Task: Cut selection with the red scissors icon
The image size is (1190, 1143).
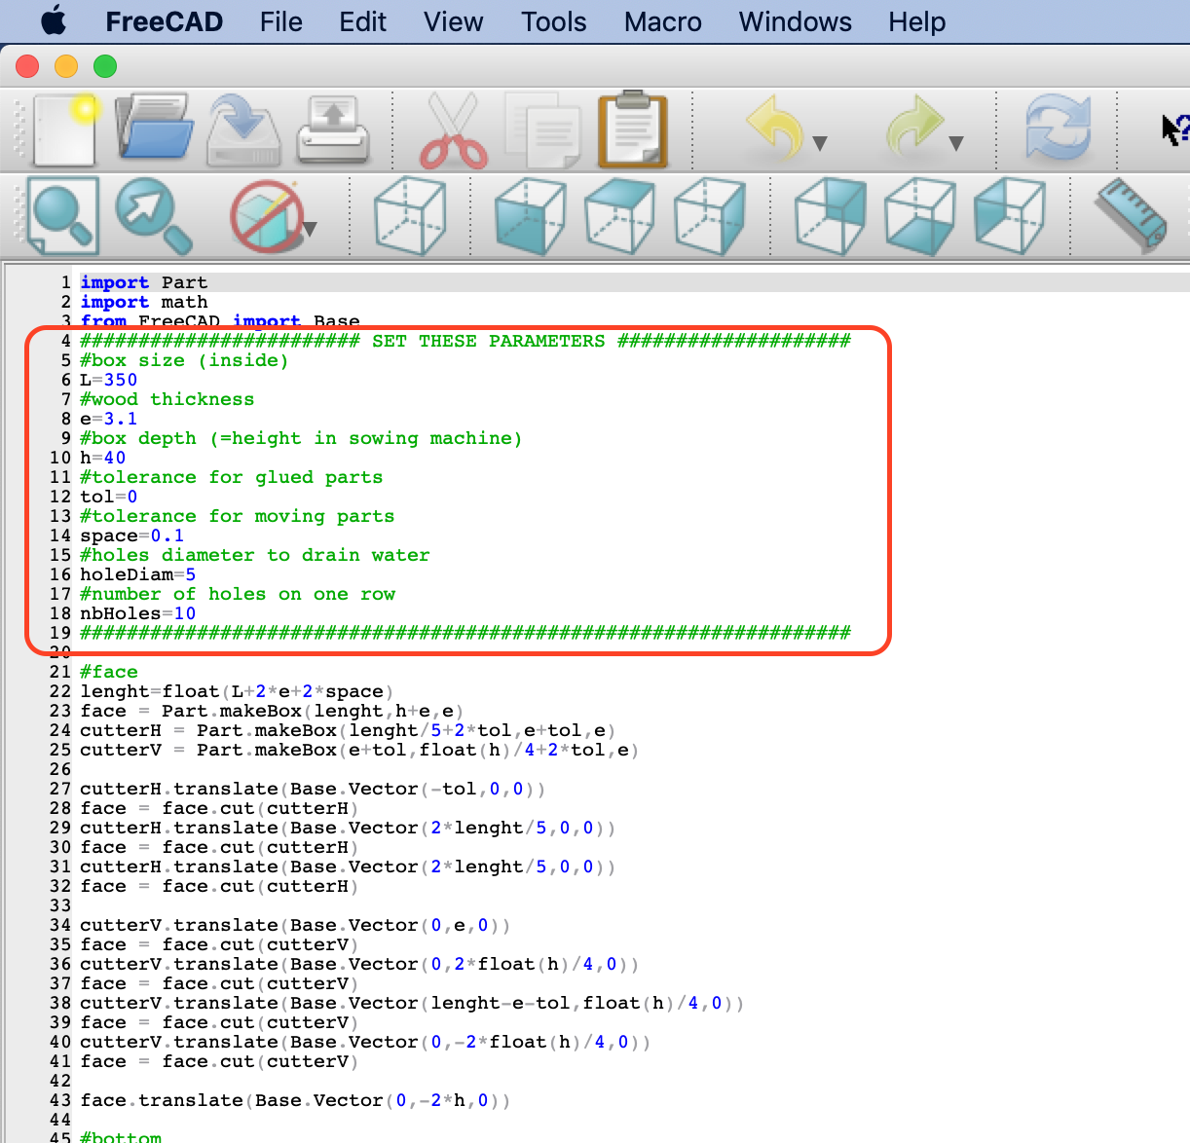Action: (454, 129)
